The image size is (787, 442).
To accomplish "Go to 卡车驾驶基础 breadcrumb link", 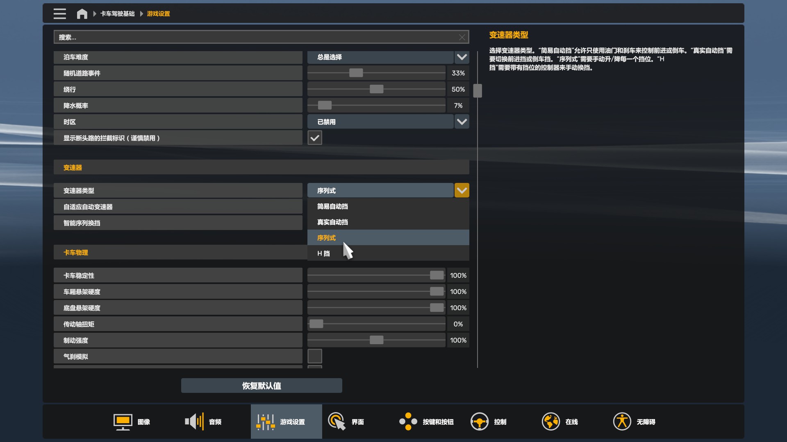I will click(x=117, y=14).
